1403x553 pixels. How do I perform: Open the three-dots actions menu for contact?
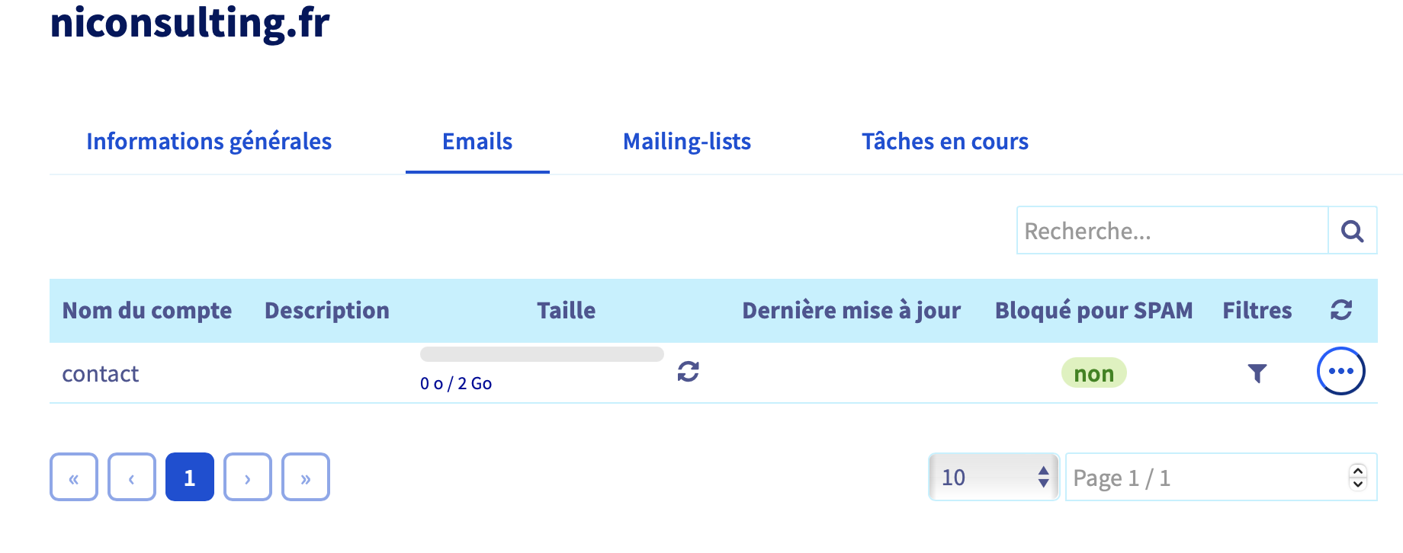1340,371
